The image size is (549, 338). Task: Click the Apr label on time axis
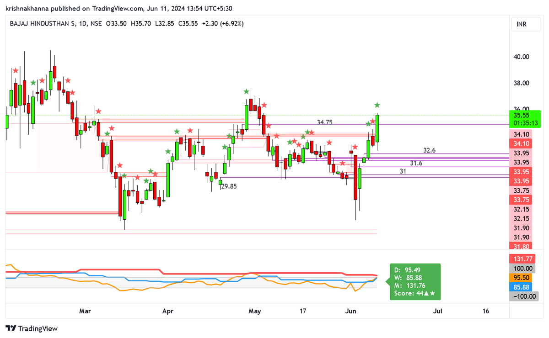tap(168, 311)
